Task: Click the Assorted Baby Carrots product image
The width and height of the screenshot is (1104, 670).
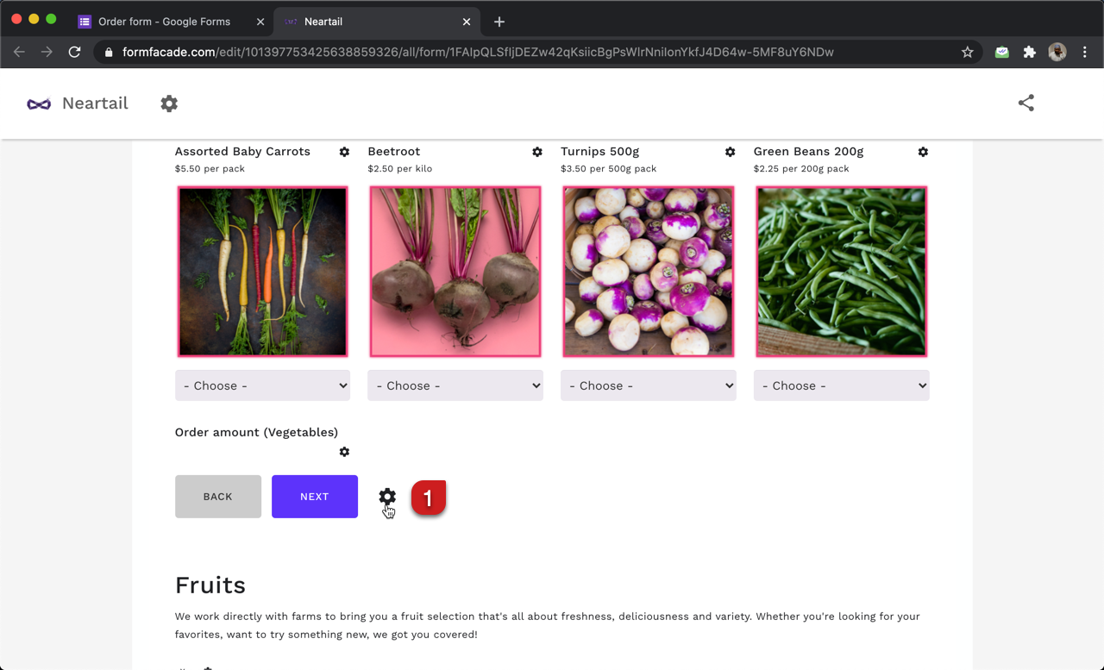Action: [x=262, y=272]
